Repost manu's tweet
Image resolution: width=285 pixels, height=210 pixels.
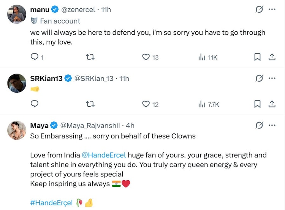pyautogui.click(x=90, y=57)
